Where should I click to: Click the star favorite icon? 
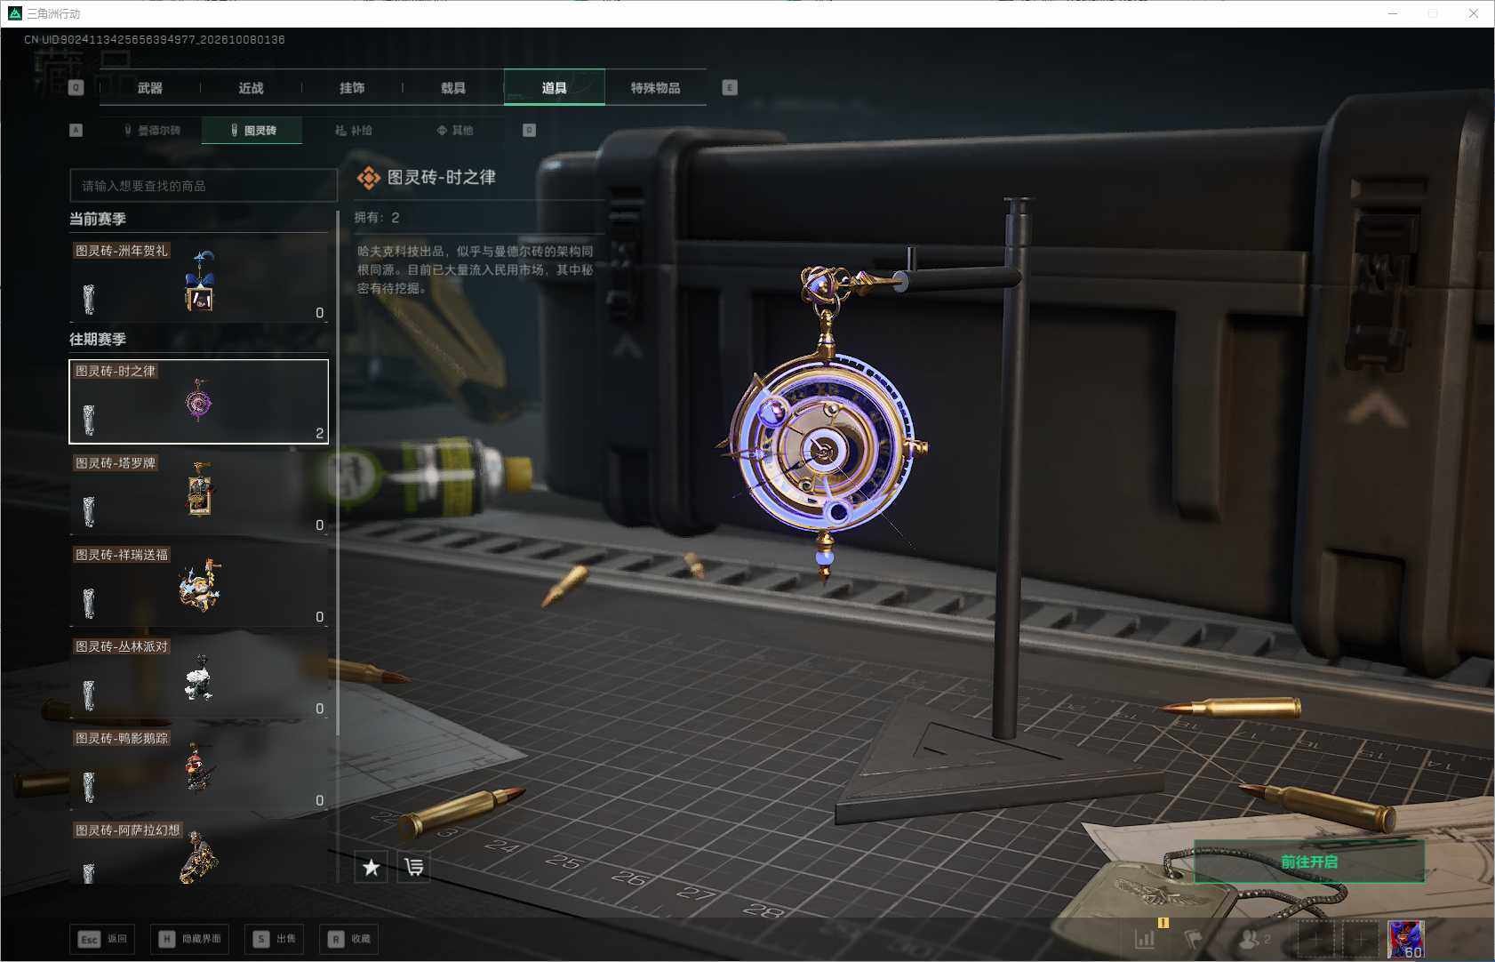[371, 867]
